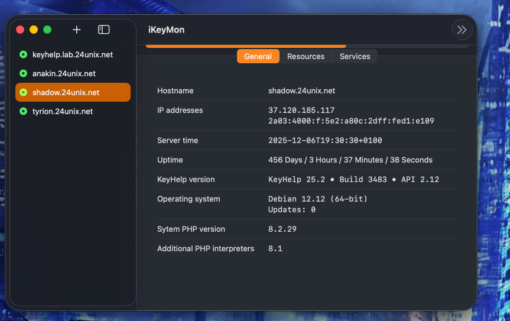The height and width of the screenshot is (321, 510).
Task: Click green status icon beside keyhelp.lab.24unix.net
Action: click(23, 54)
